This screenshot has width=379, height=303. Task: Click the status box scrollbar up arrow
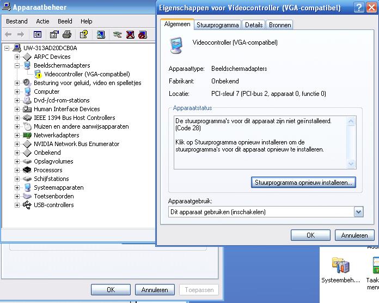(x=351, y=121)
